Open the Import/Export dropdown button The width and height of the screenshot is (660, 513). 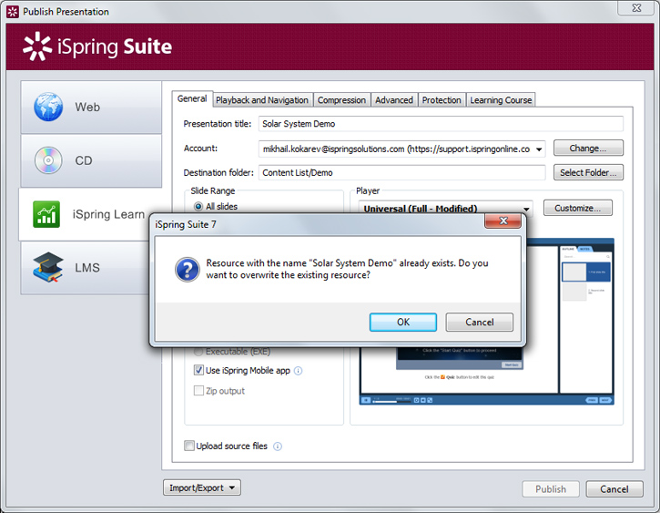point(202,487)
